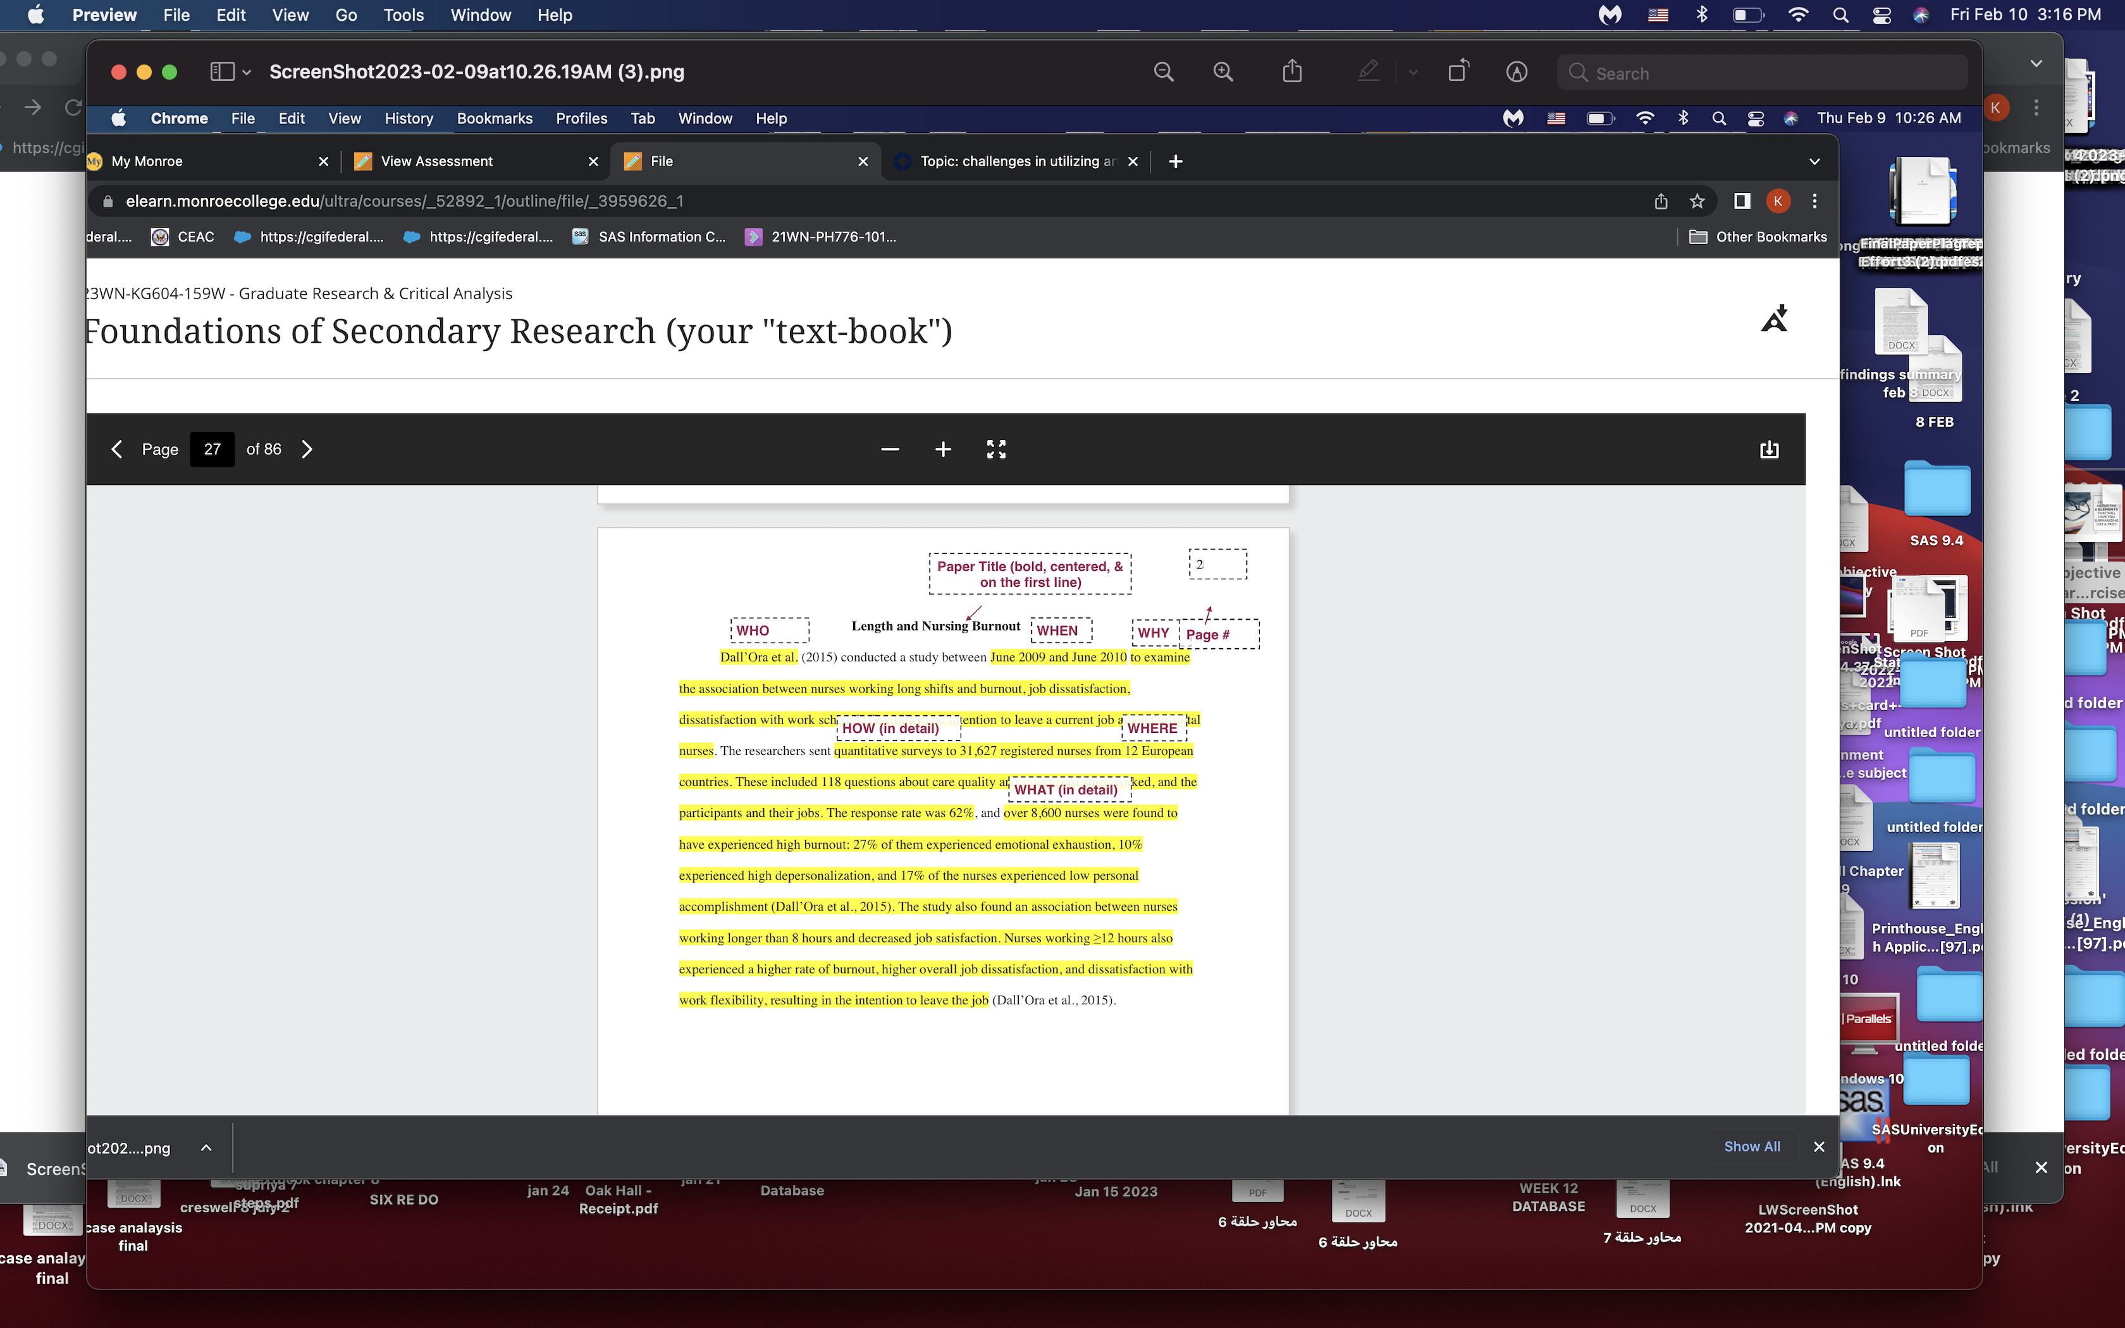Viewport: 2125px width, 1328px height.
Task: Download the file using the document viewer's download icon
Action: (x=1770, y=450)
